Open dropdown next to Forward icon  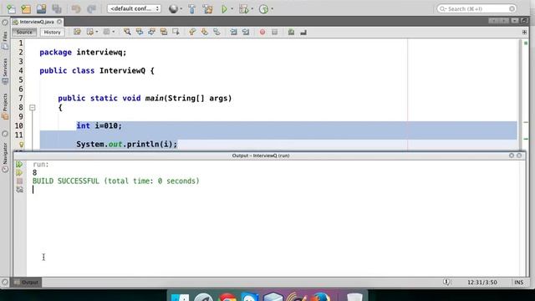click(114, 32)
